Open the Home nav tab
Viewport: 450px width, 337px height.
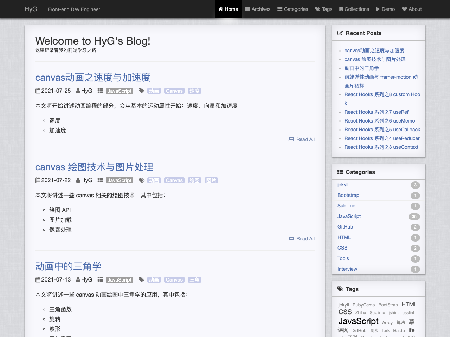pyautogui.click(x=228, y=9)
